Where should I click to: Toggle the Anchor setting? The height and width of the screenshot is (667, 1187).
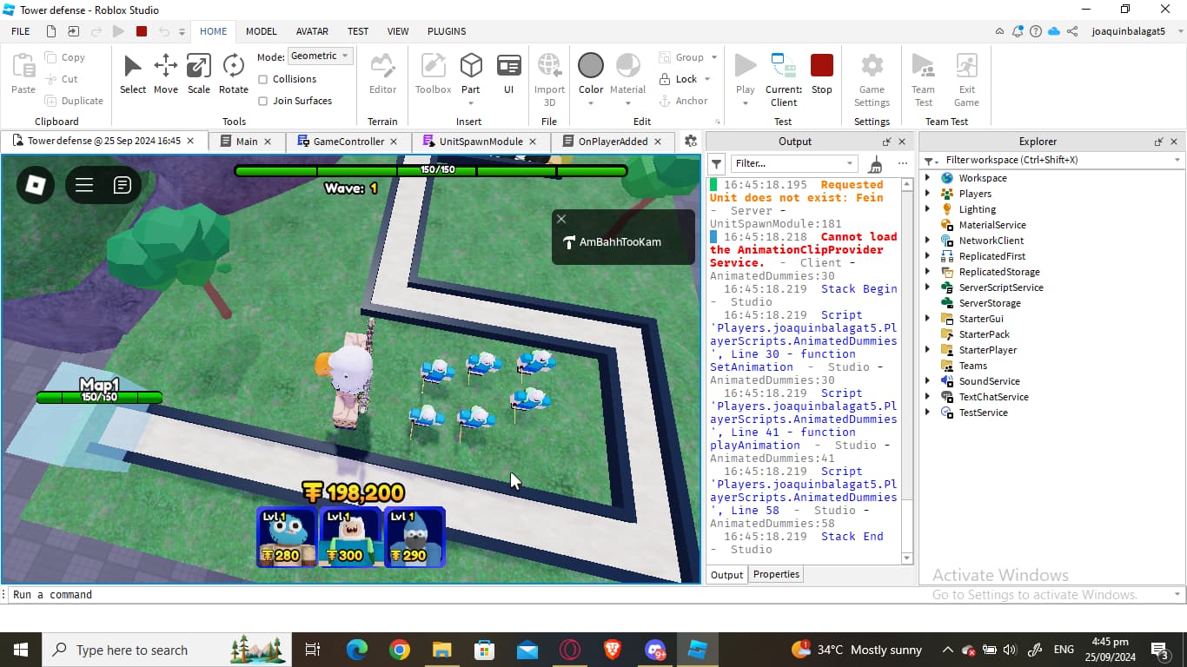click(x=686, y=100)
